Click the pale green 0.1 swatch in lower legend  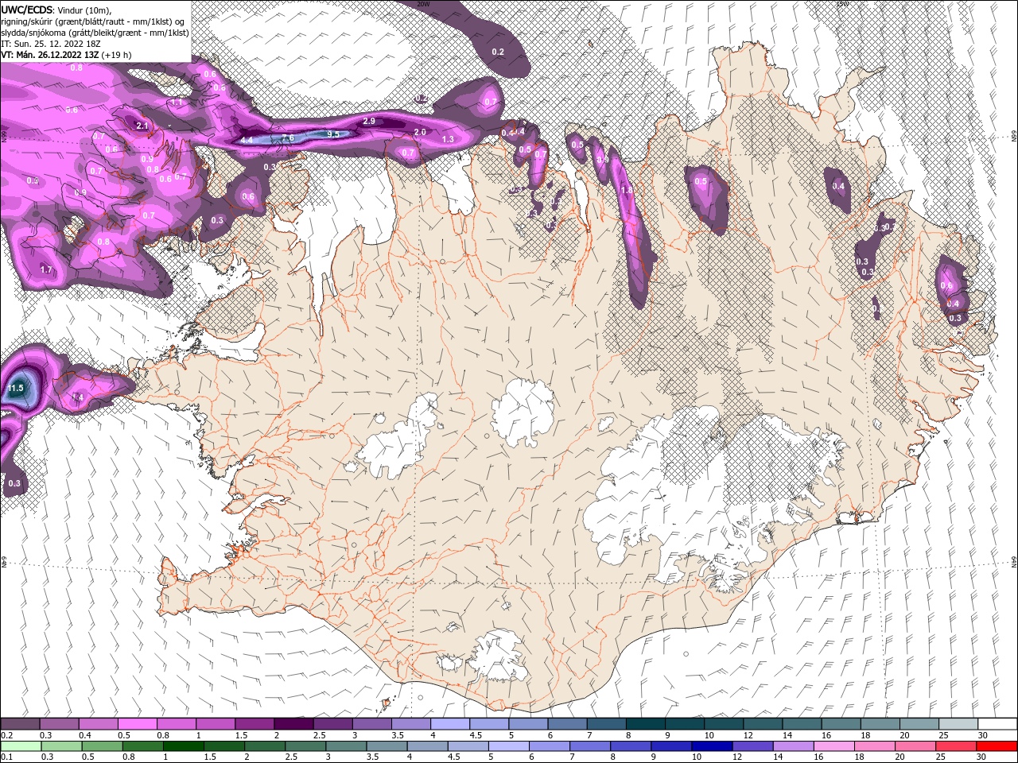pyautogui.click(x=20, y=746)
